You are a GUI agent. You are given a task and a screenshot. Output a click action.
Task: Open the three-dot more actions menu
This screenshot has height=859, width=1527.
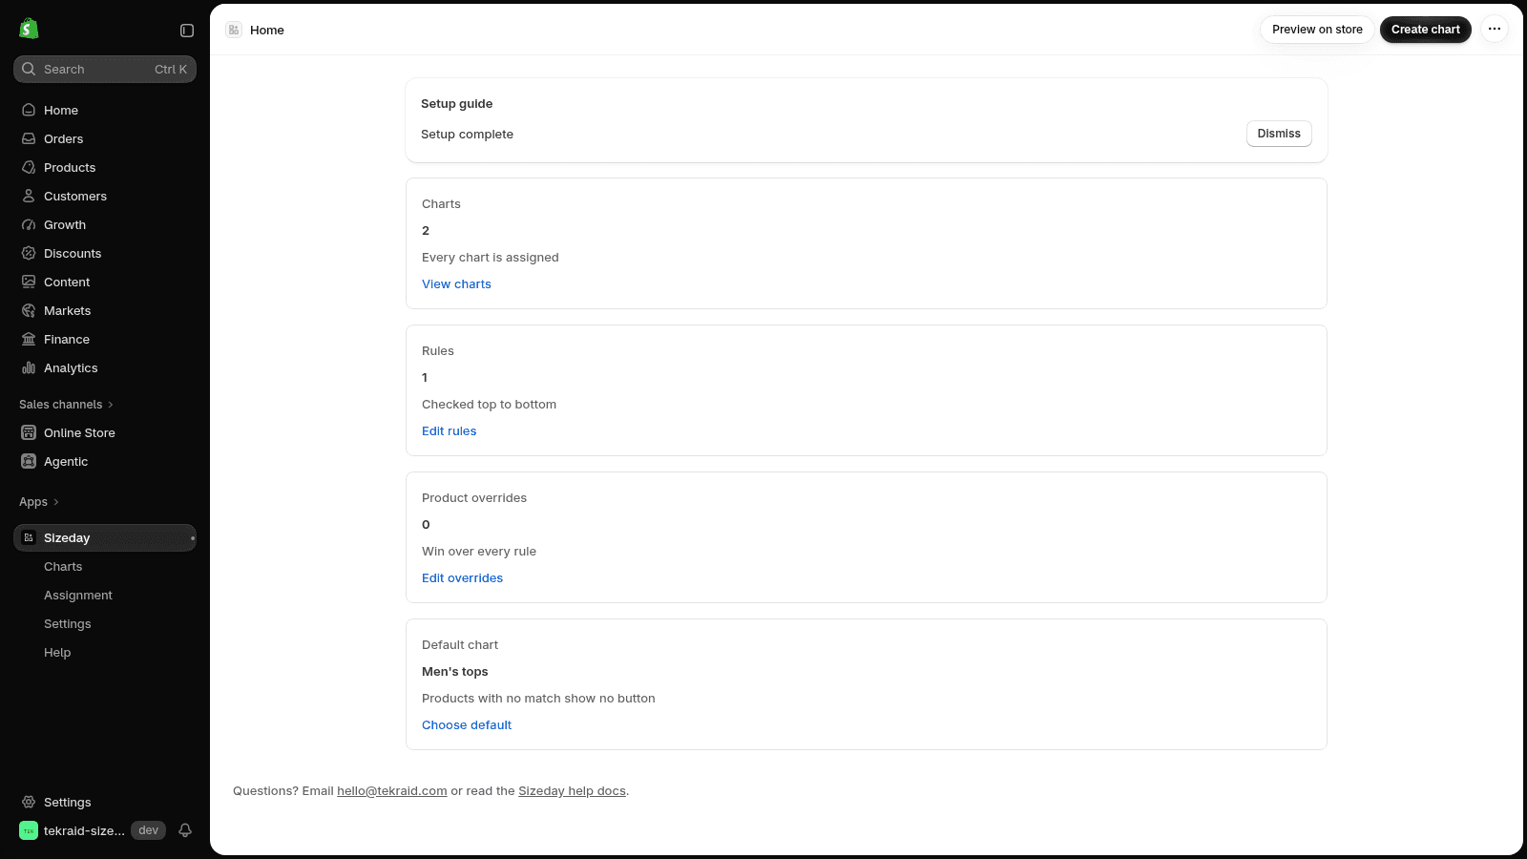click(1495, 30)
